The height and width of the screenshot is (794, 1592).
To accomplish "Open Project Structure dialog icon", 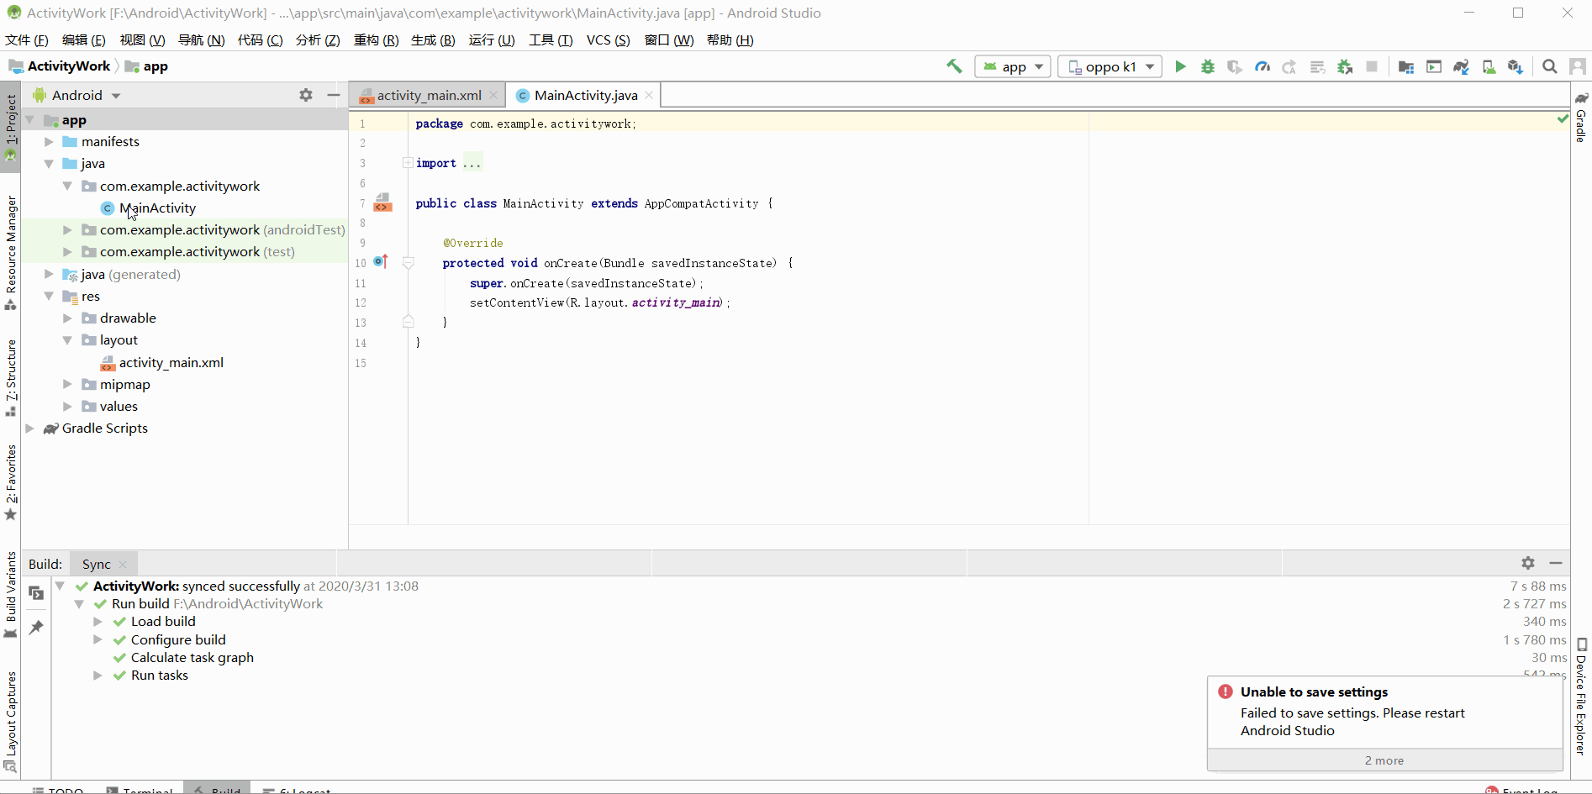I will pyautogui.click(x=1405, y=66).
